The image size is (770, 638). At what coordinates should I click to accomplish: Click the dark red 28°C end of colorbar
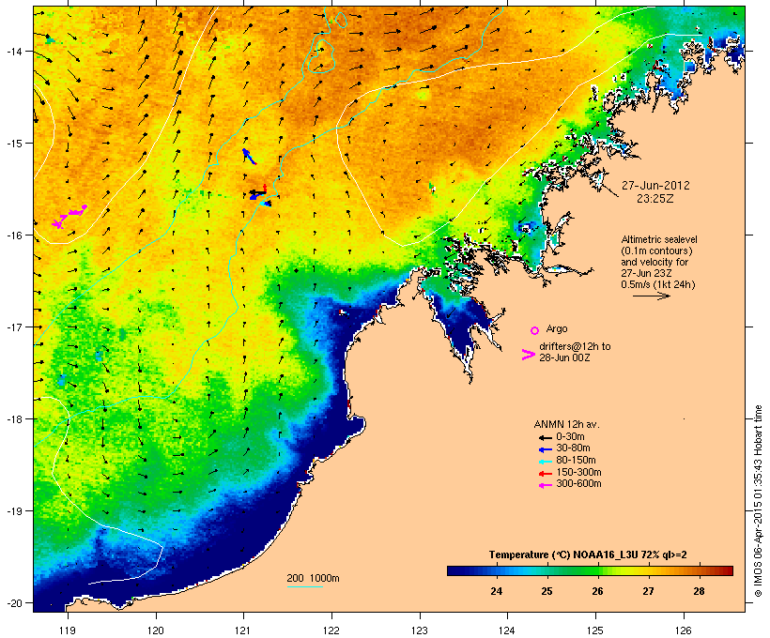727,570
